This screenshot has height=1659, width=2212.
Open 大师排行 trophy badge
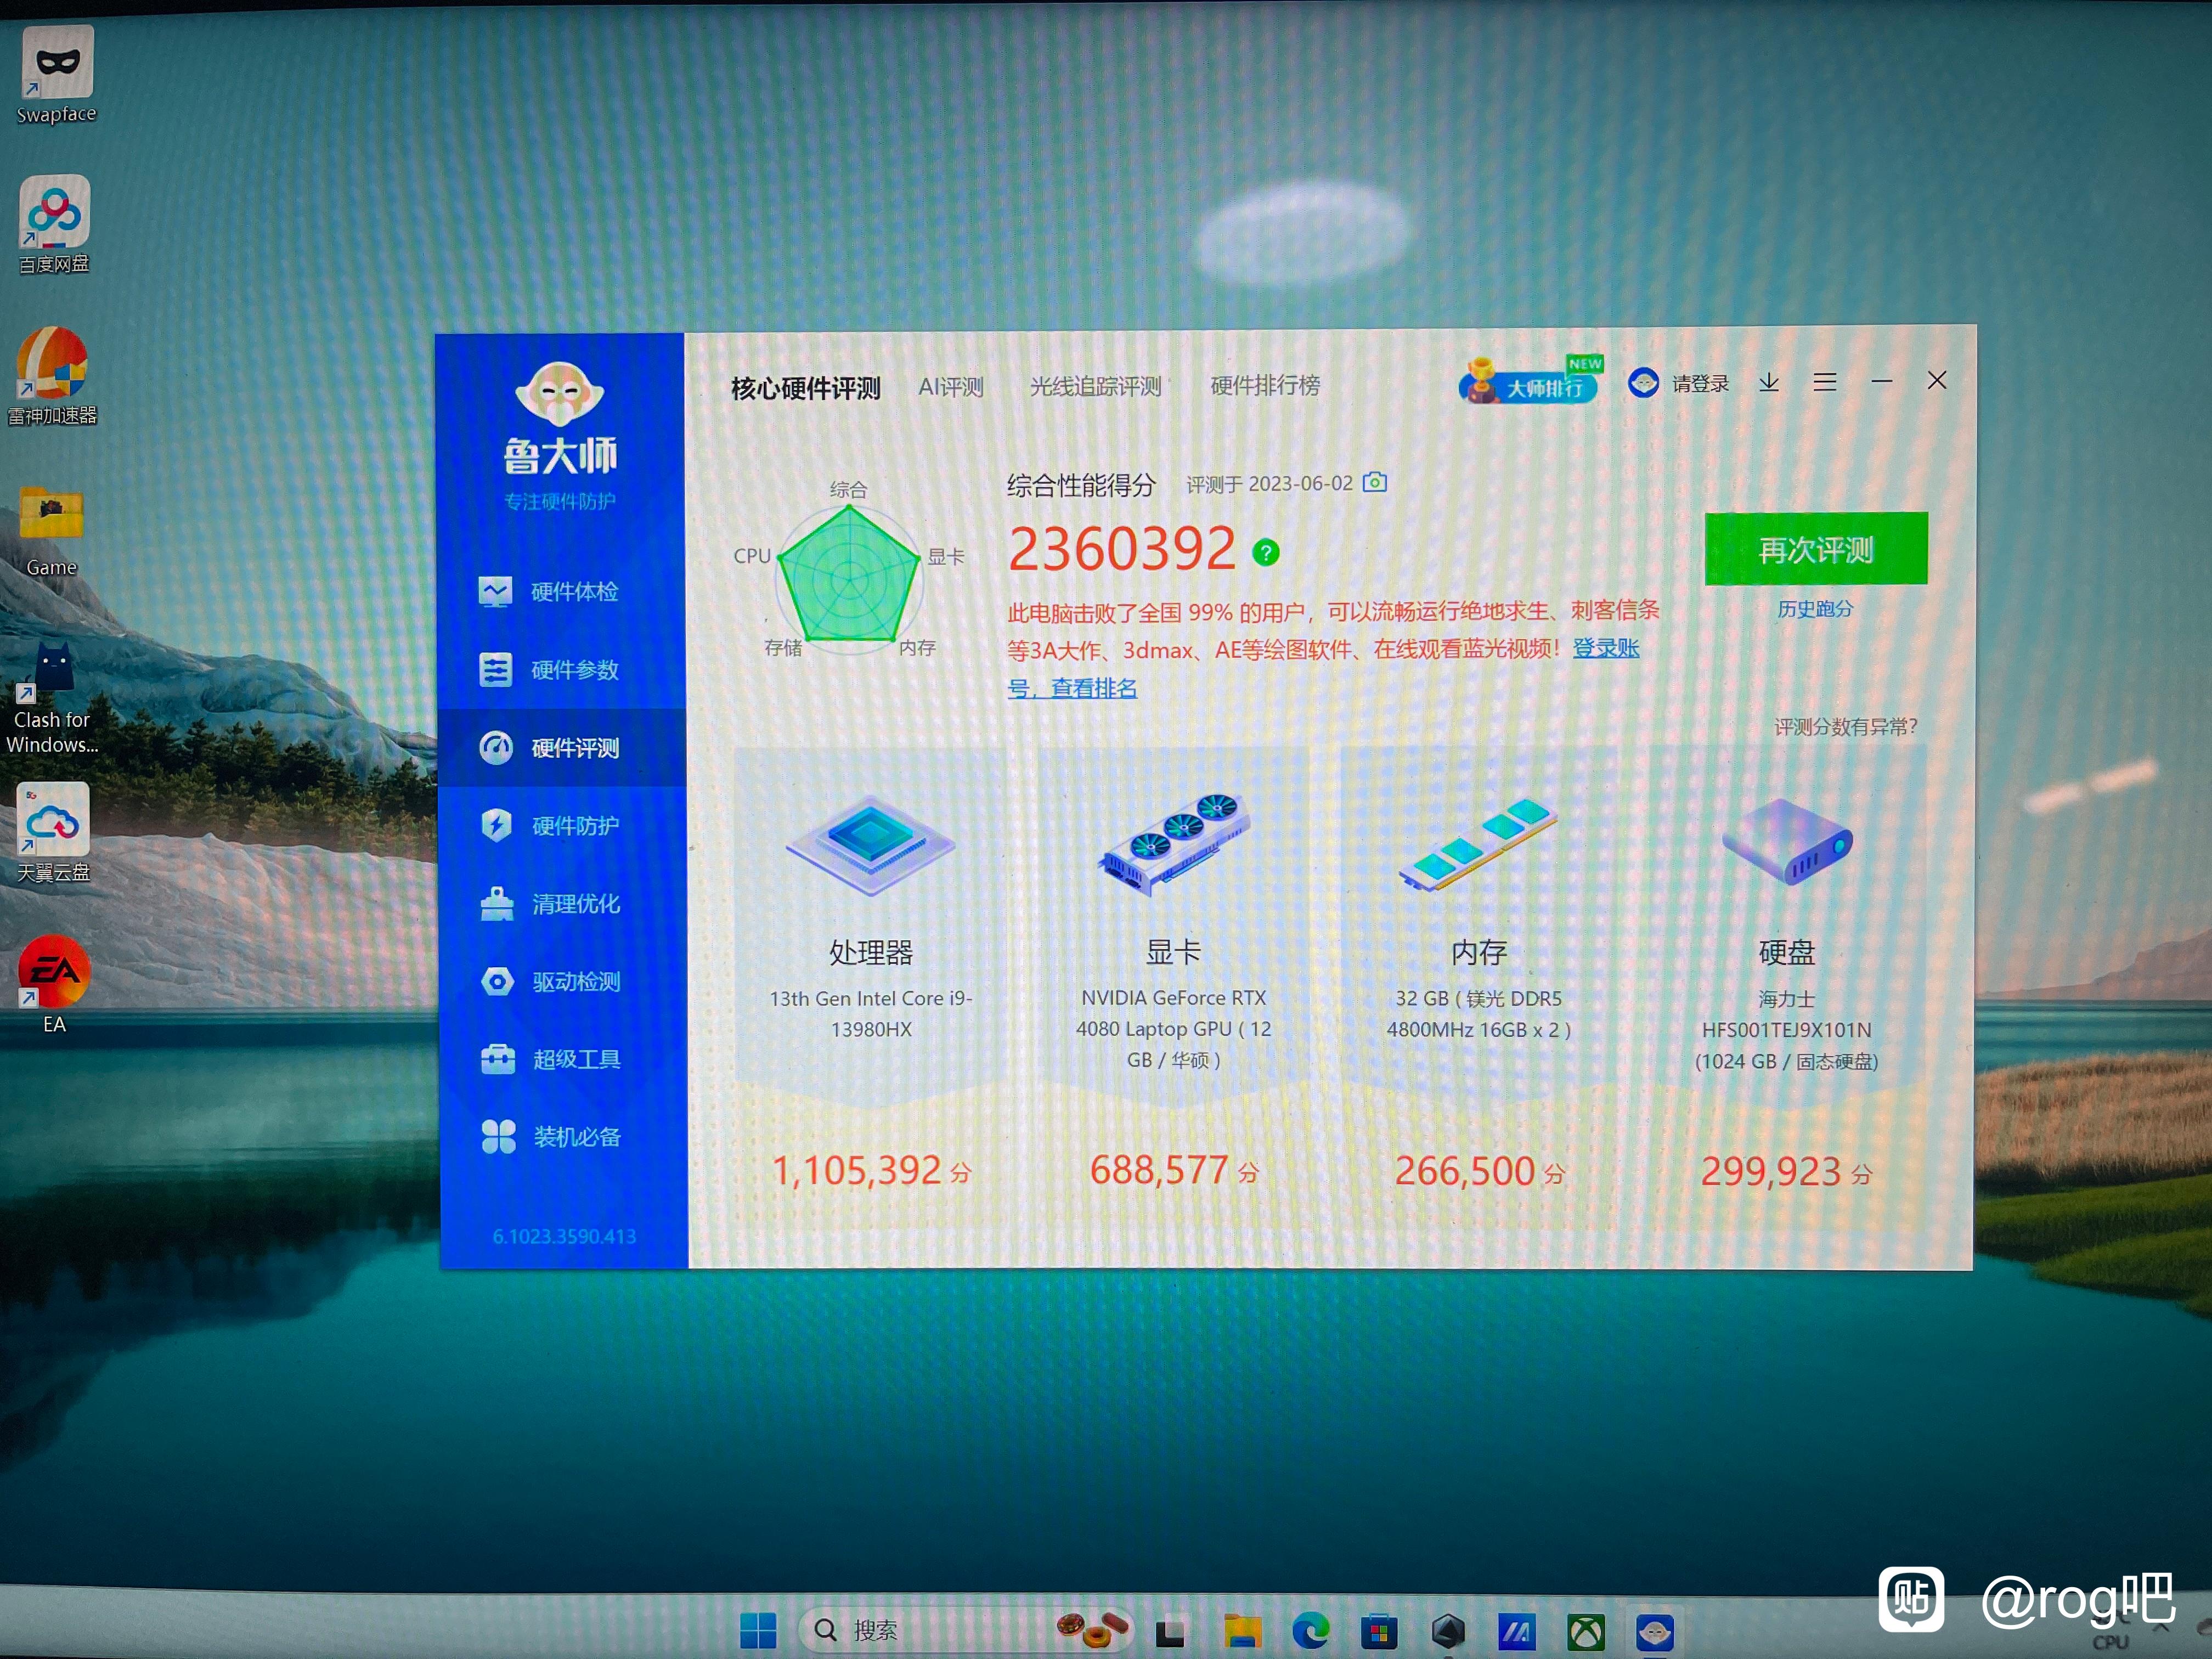coord(1530,381)
